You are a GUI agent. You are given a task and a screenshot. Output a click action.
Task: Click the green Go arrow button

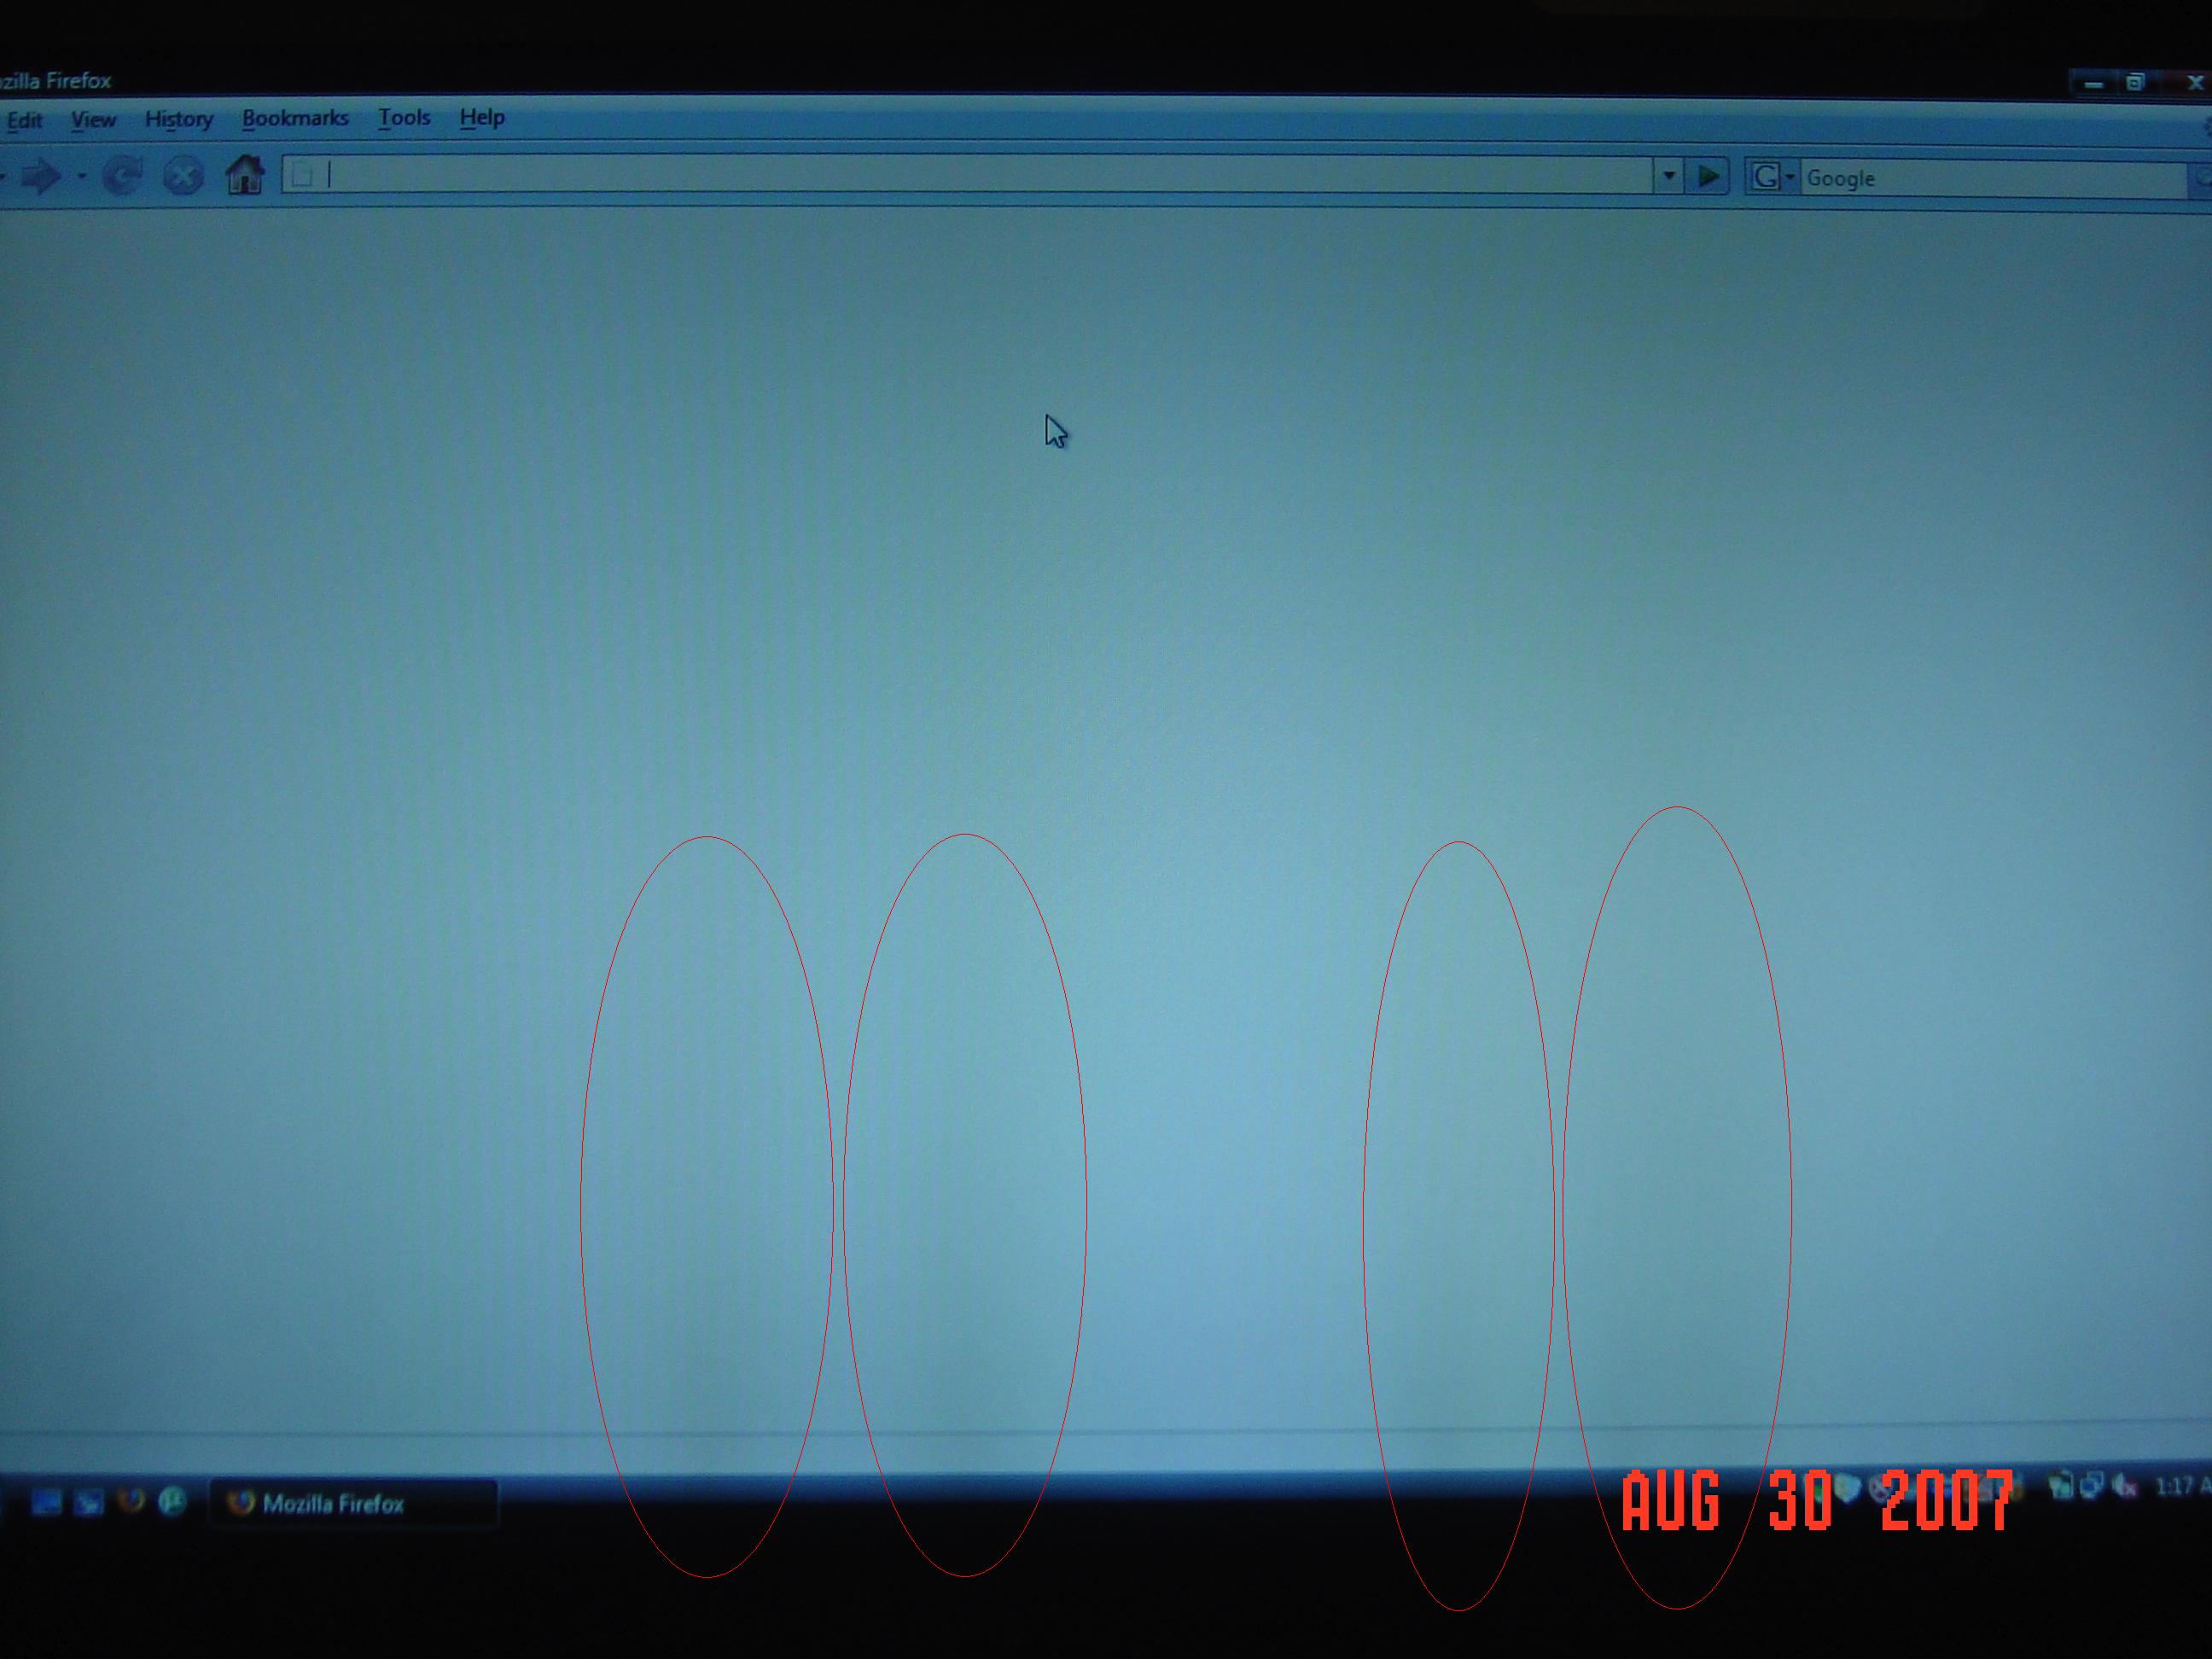point(1708,177)
